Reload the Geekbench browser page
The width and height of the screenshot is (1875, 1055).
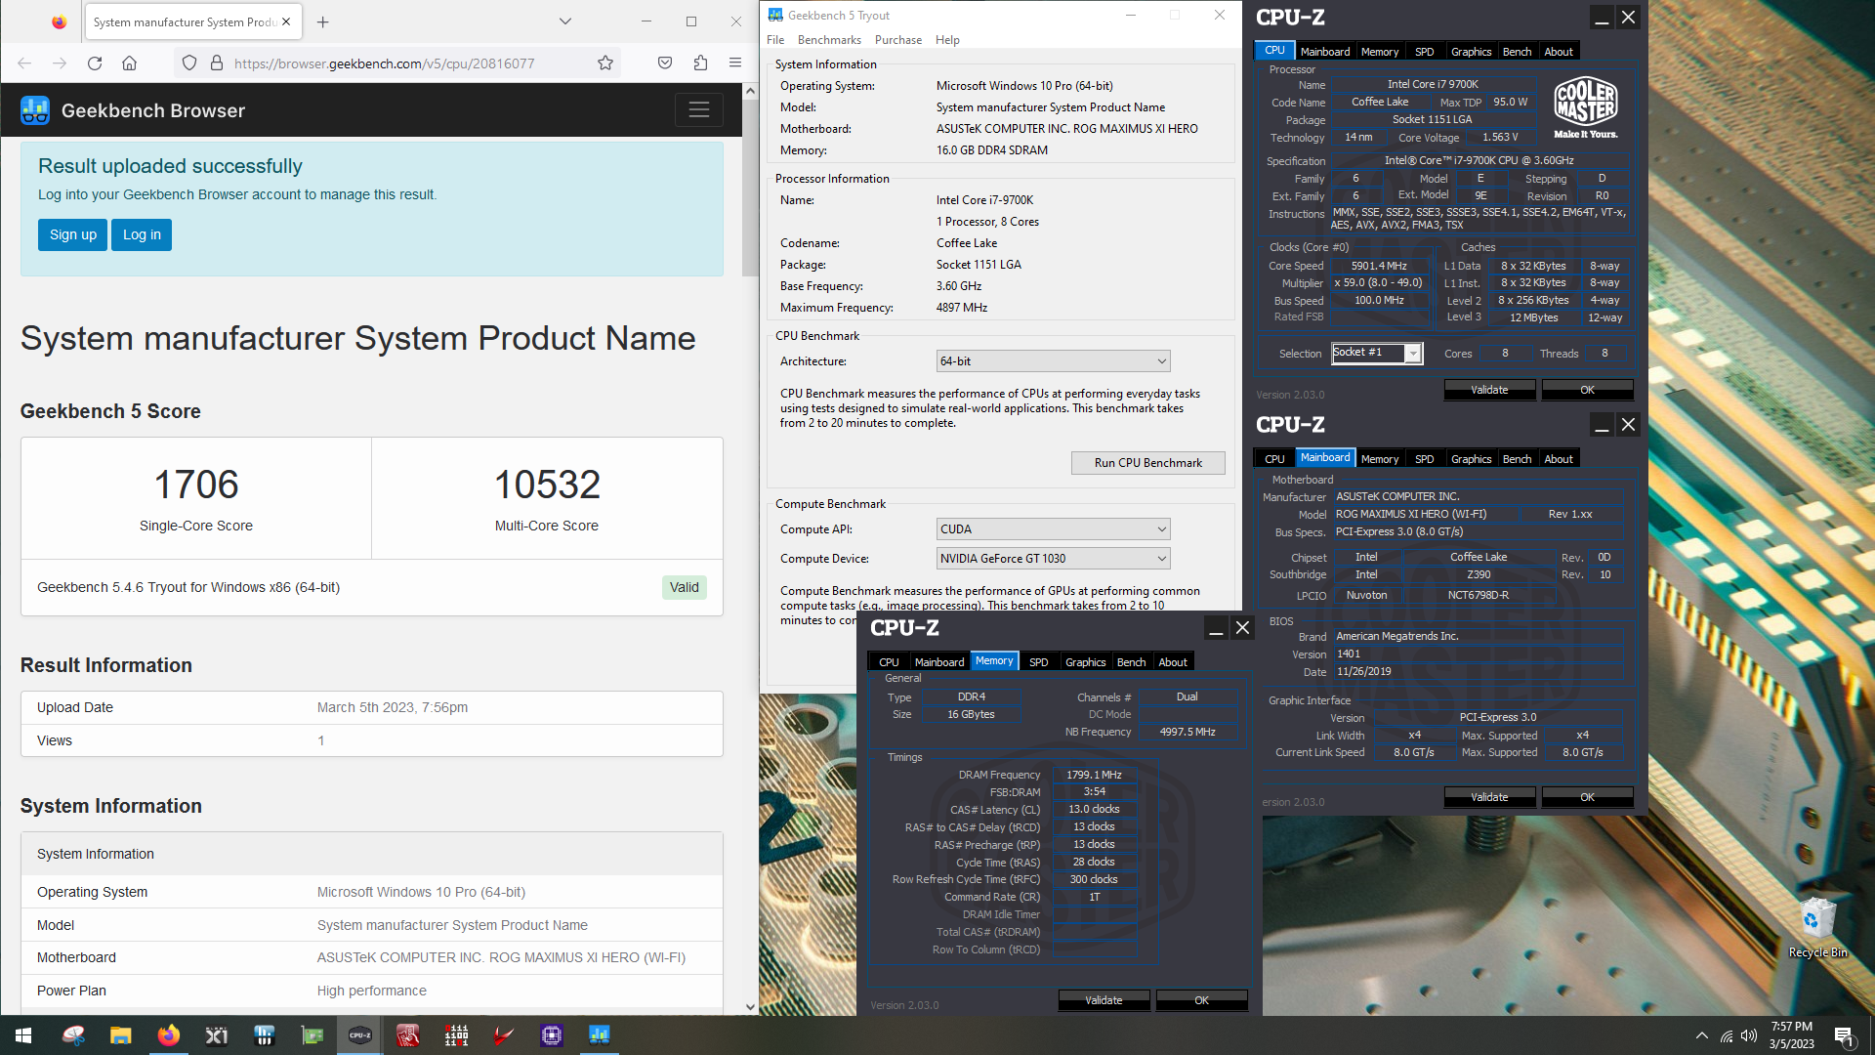pos(95,63)
